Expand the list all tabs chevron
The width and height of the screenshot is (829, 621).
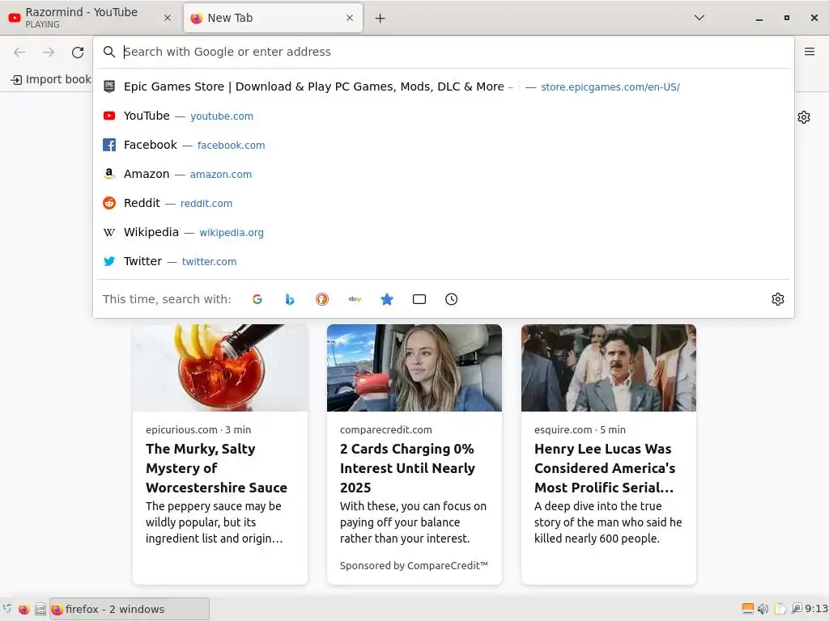(x=699, y=18)
